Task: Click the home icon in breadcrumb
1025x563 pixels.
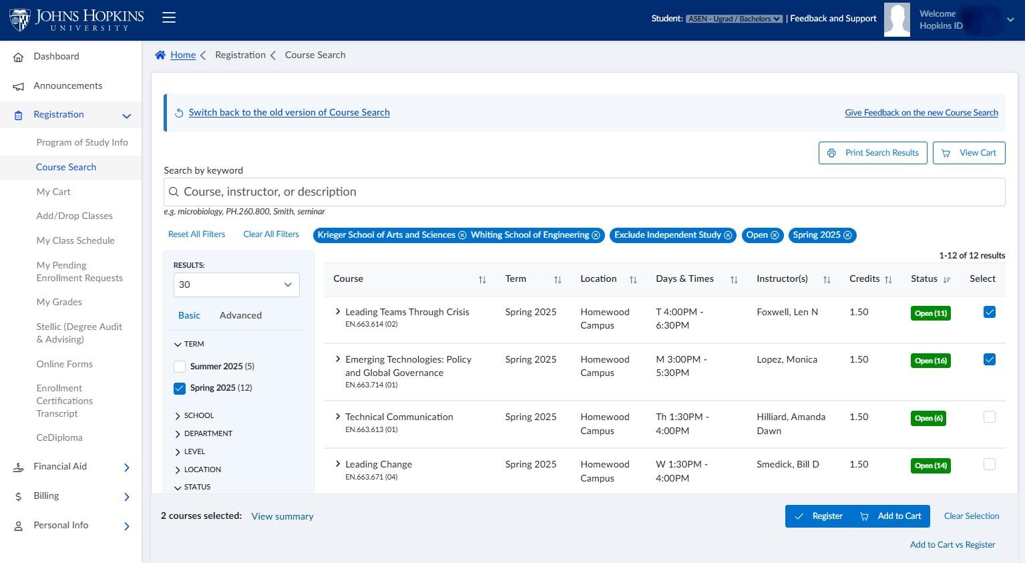Action: (x=160, y=55)
